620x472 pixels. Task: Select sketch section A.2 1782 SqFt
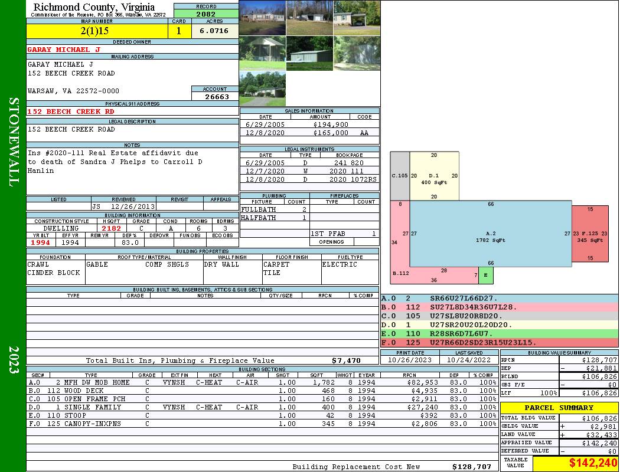(491, 234)
